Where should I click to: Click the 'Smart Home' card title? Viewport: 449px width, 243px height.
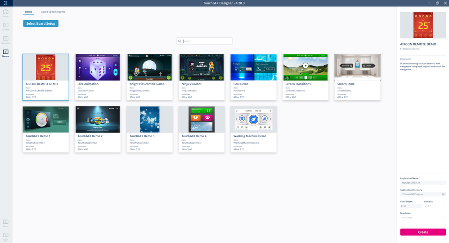(x=346, y=84)
